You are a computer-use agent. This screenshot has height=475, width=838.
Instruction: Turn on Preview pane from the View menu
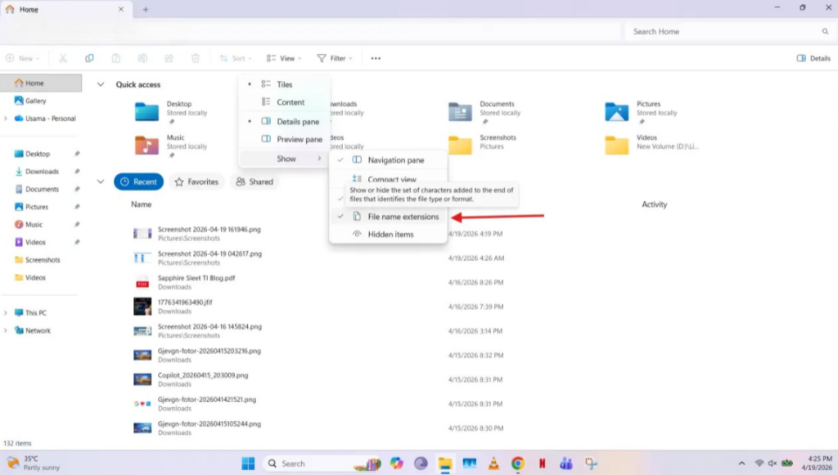coord(284,139)
